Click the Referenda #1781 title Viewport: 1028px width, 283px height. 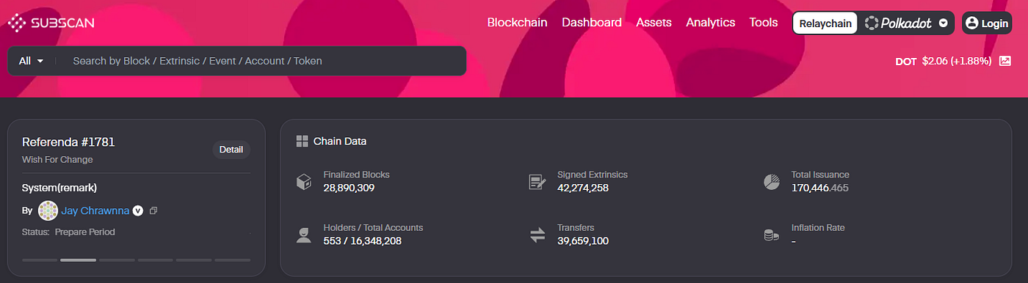[x=68, y=142]
